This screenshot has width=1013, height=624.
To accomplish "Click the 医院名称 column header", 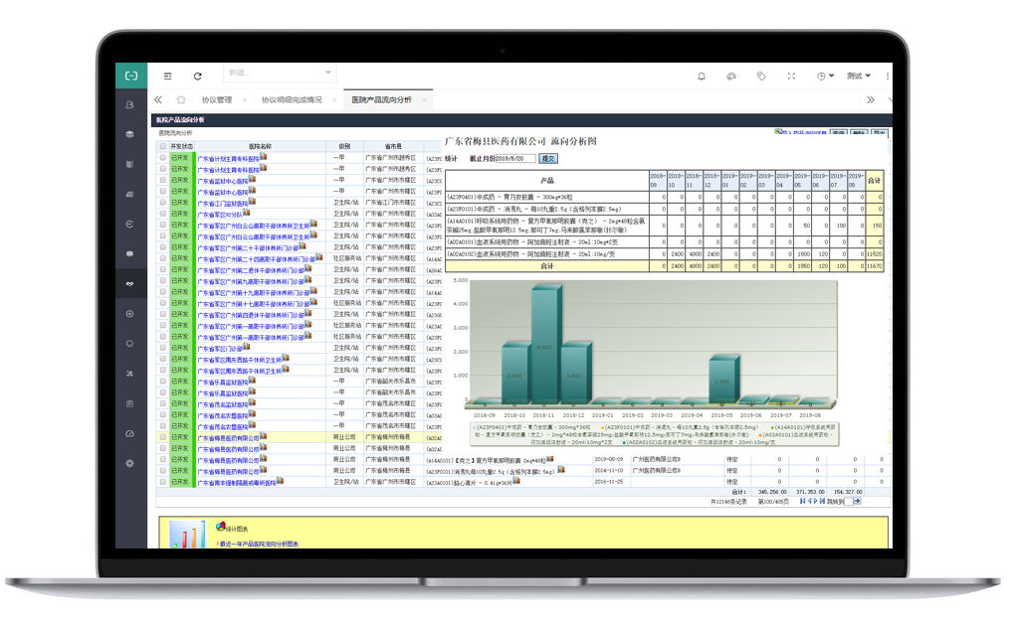I will click(x=260, y=146).
